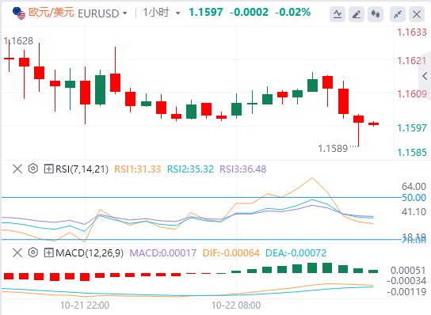Close the EURUSD chart panel

point(417,14)
